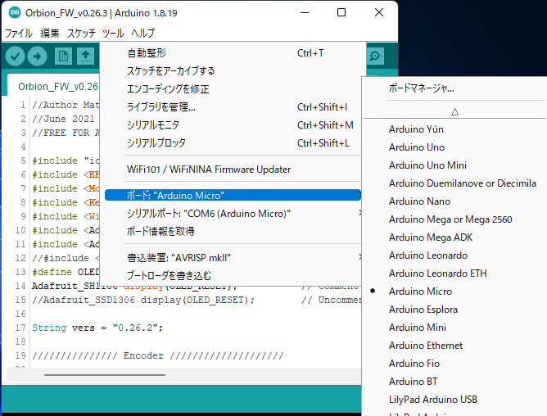The height and width of the screenshot is (416, 547).
Task: Open the ファイル menu
Action: coord(19,33)
